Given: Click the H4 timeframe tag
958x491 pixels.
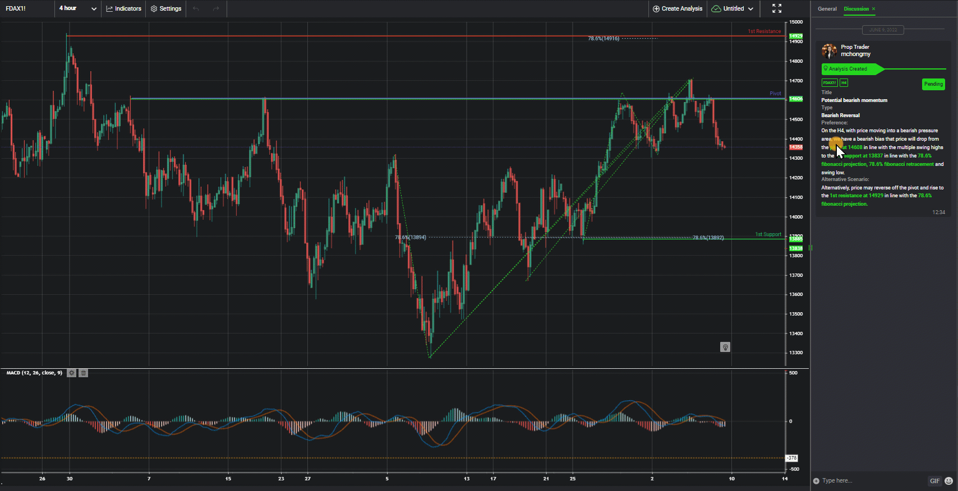Looking at the screenshot, I should [844, 83].
